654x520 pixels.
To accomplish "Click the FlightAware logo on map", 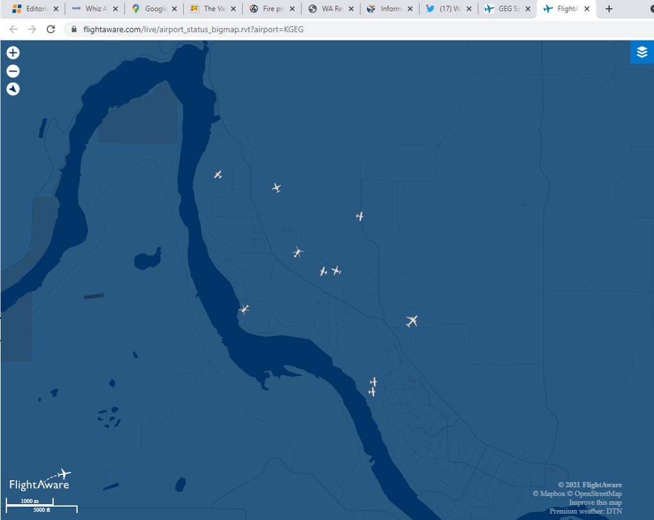I will [40, 480].
